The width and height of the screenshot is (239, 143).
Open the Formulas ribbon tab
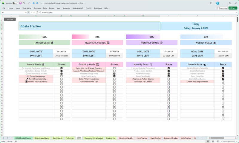click(37, 8)
